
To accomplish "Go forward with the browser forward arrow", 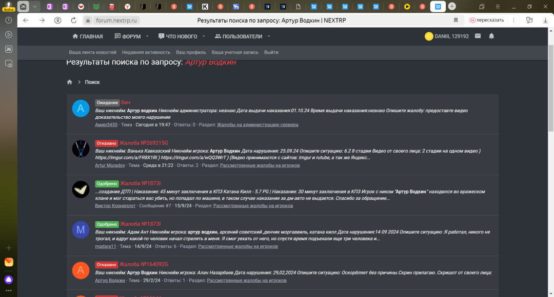I will click(42, 20).
